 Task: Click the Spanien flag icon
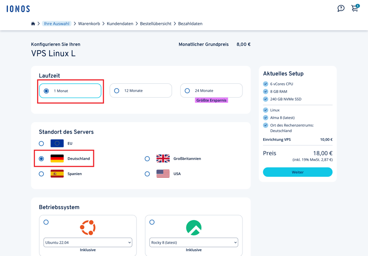click(x=57, y=174)
